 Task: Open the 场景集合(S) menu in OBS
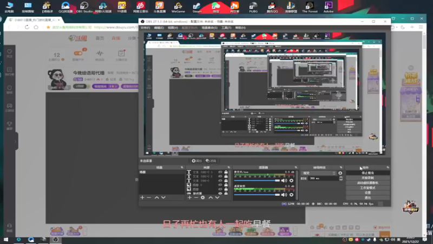click(x=209, y=28)
